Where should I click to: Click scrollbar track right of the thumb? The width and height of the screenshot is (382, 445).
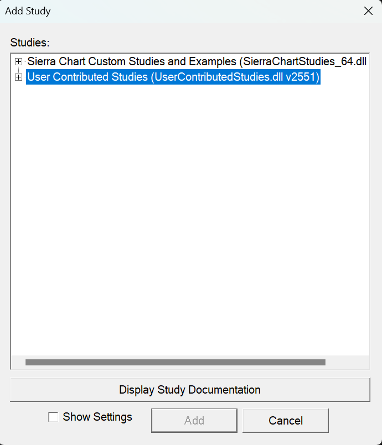347,363
